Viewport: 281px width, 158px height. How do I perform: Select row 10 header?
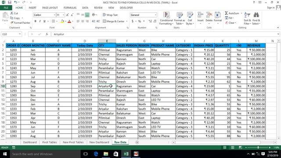3,86
